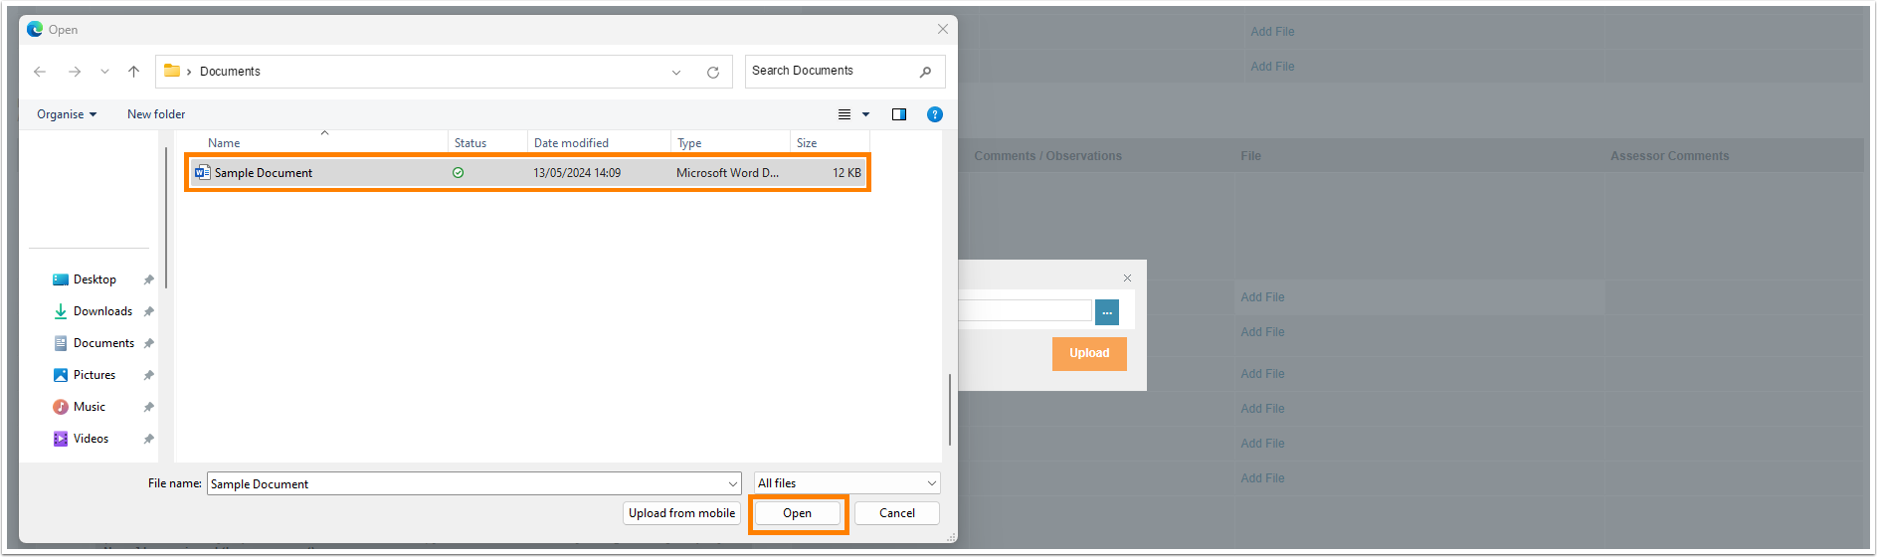Open the recent locations dropdown
The height and width of the screenshot is (557, 1877).
[x=104, y=72]
